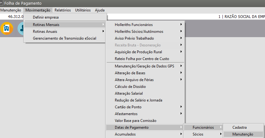Choose Alteração Salarial menu item
265x138 pixels.
[129, 93]
